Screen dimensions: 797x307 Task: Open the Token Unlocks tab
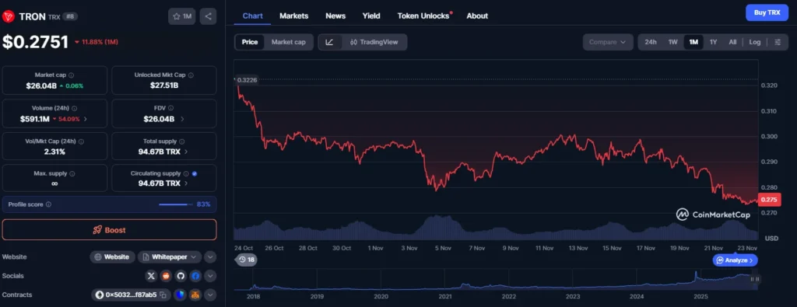coord(424,16)
